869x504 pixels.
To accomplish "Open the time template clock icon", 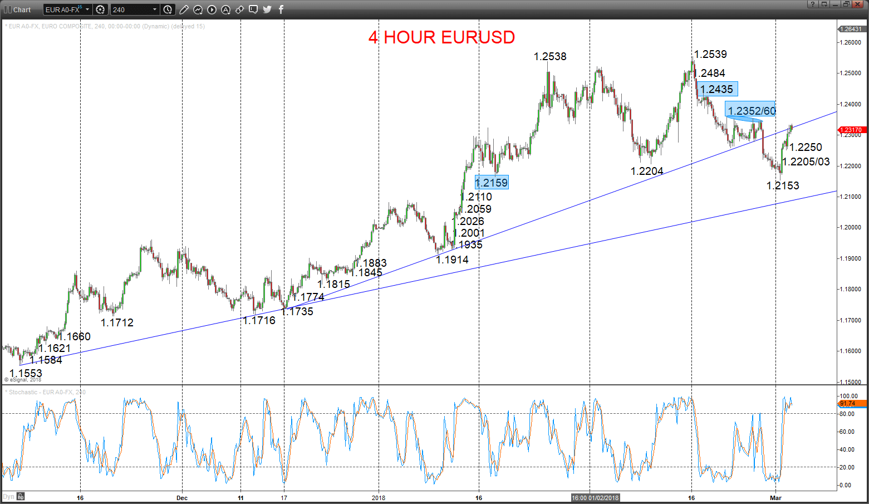I will (x=168, y=9).
